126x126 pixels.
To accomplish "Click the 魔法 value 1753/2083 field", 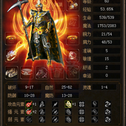I will 107,26.
